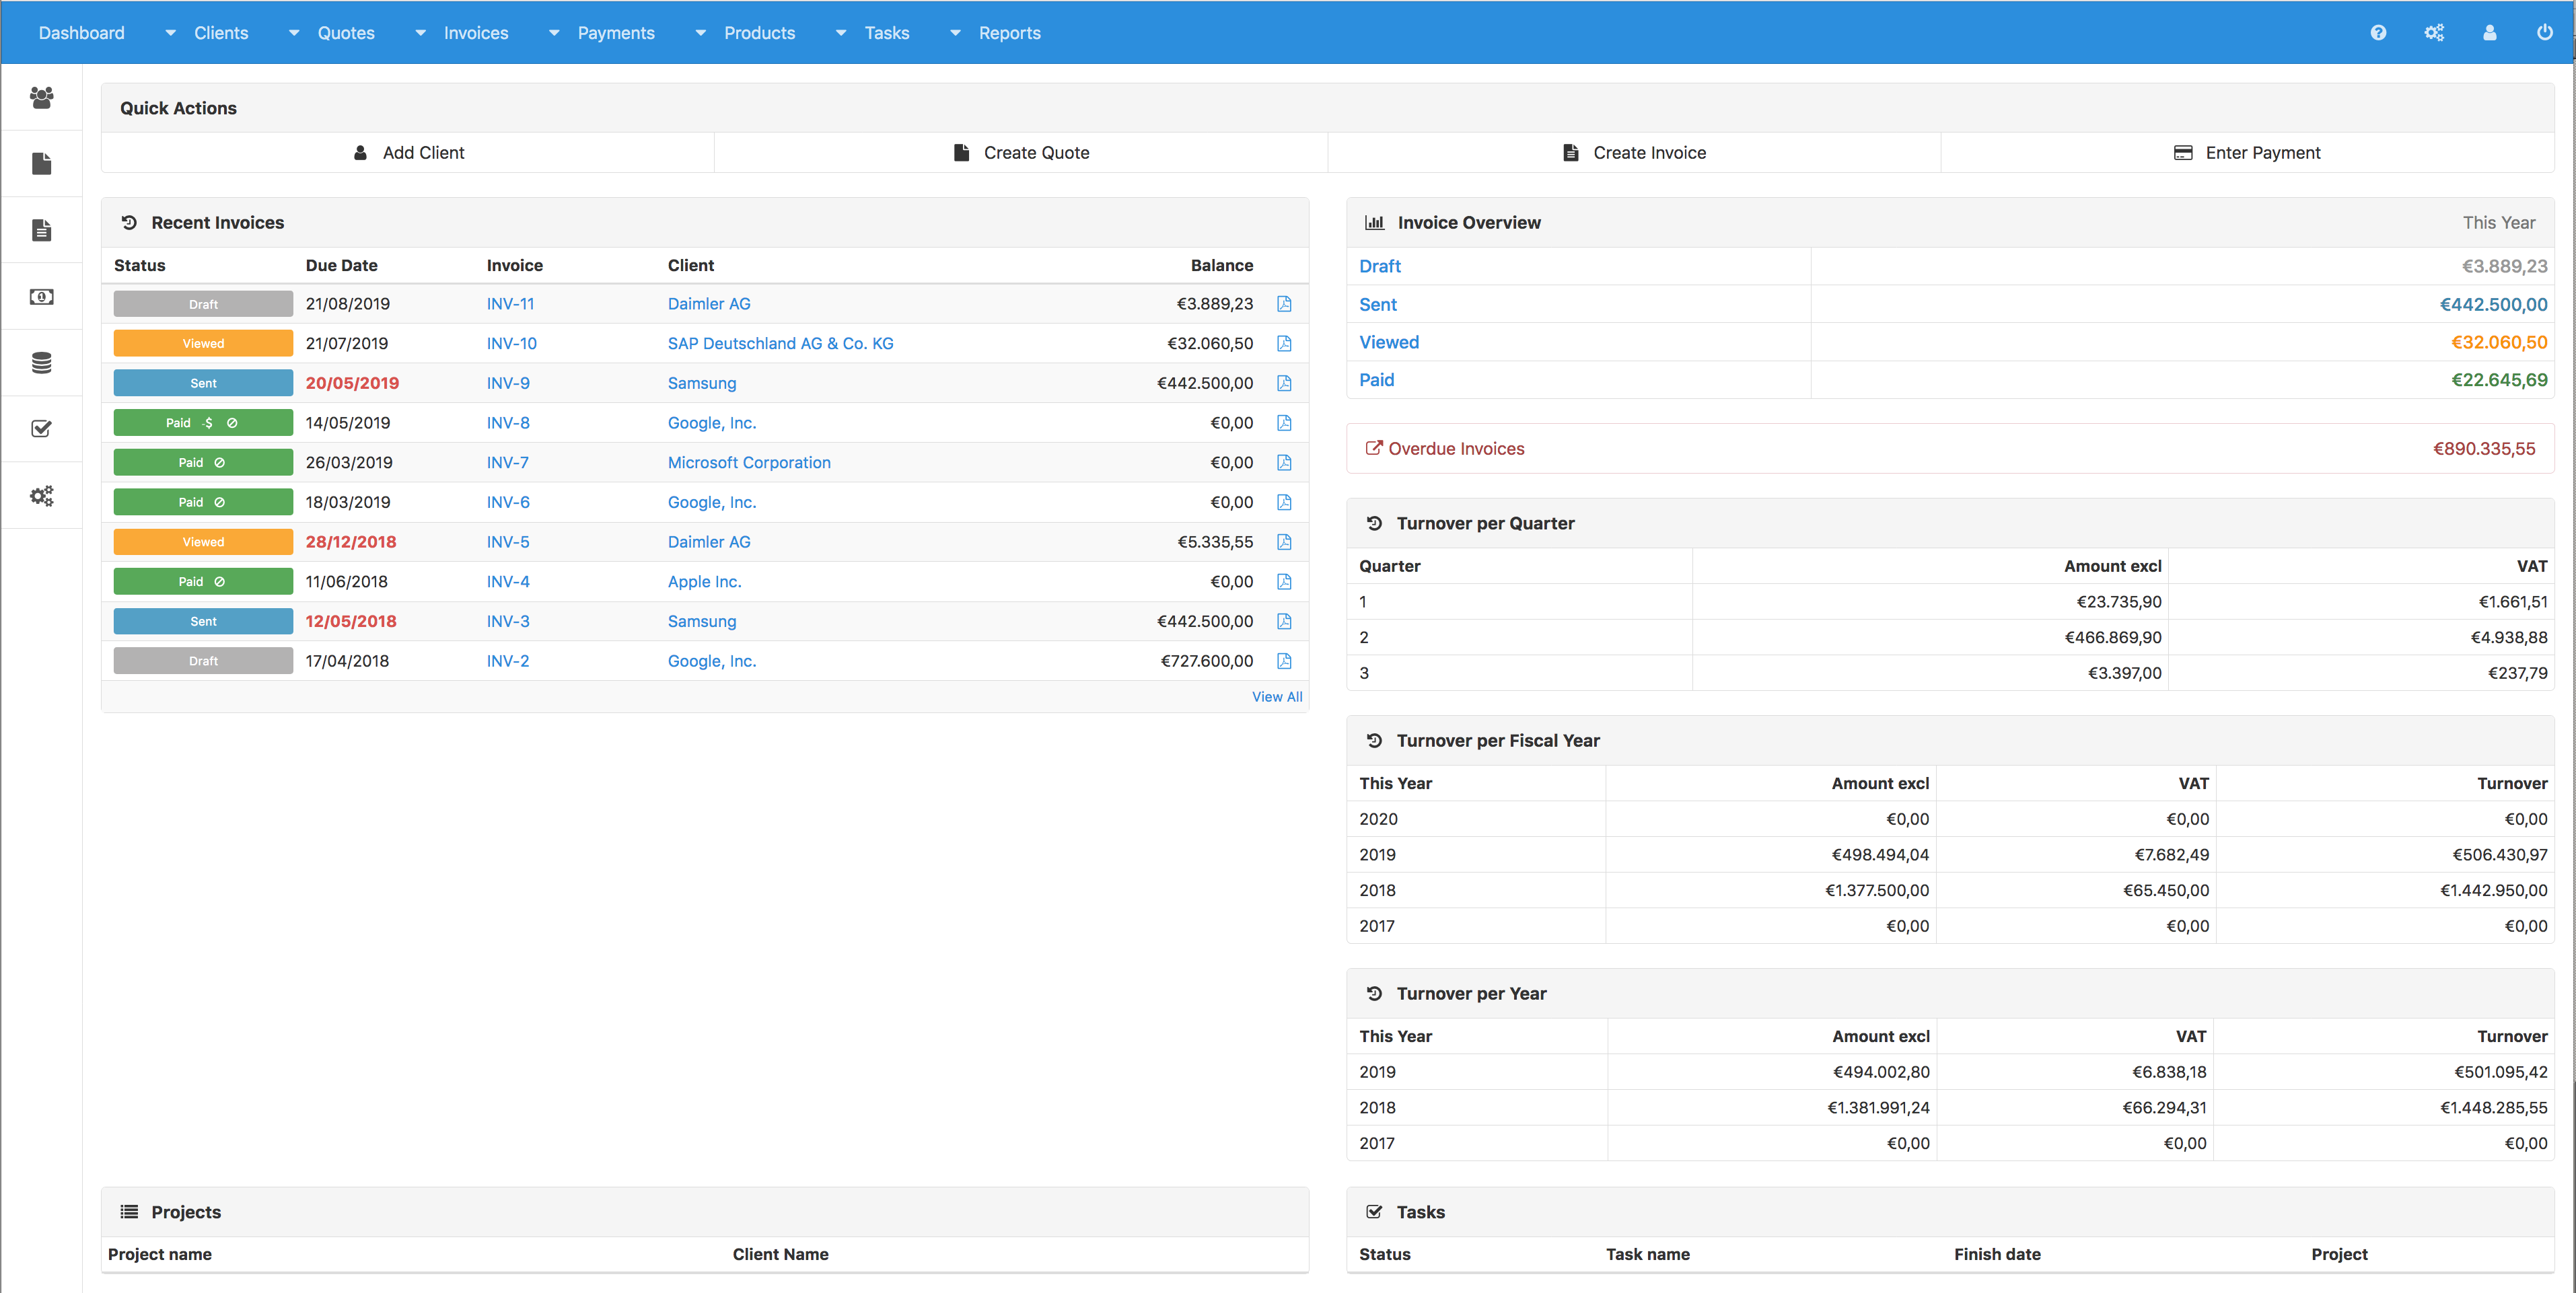Screen dimensions: 2576x1293
Task: Click quarter 2 amount €466.869,90
Action: [2113, 637]
